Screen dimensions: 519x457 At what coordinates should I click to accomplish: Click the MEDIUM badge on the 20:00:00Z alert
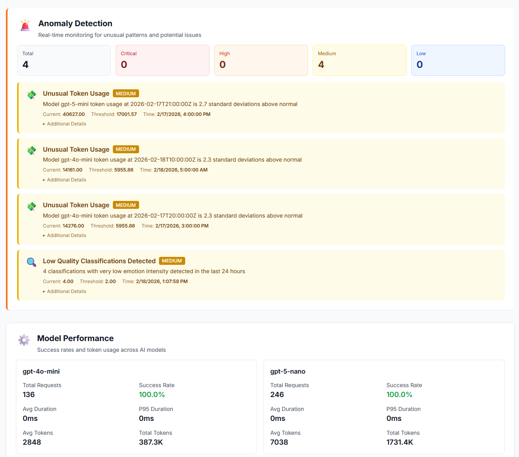point(126,205)
